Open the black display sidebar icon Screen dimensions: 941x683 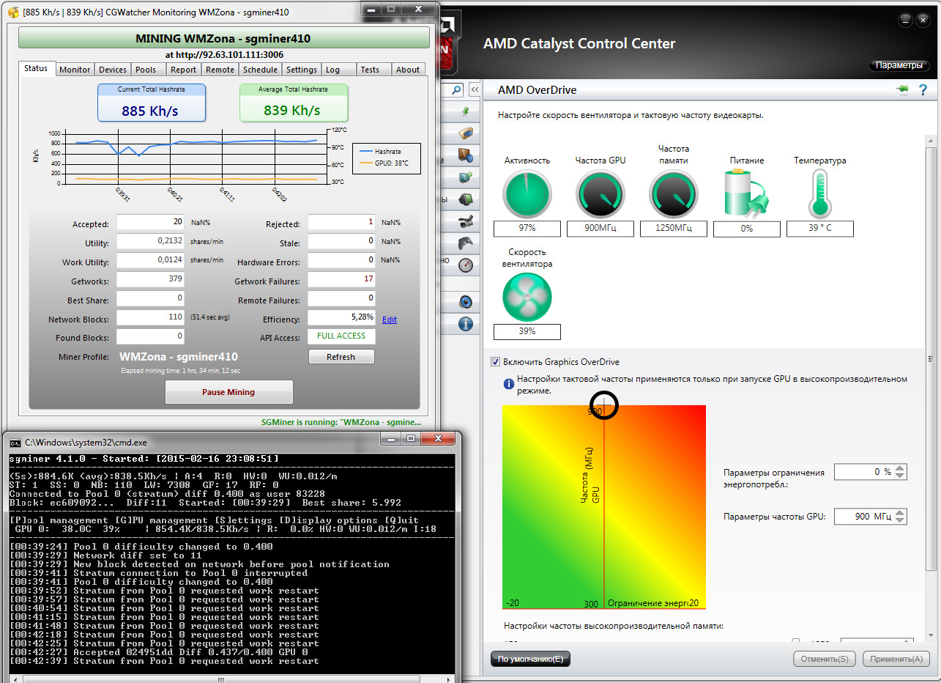point(465,199)
